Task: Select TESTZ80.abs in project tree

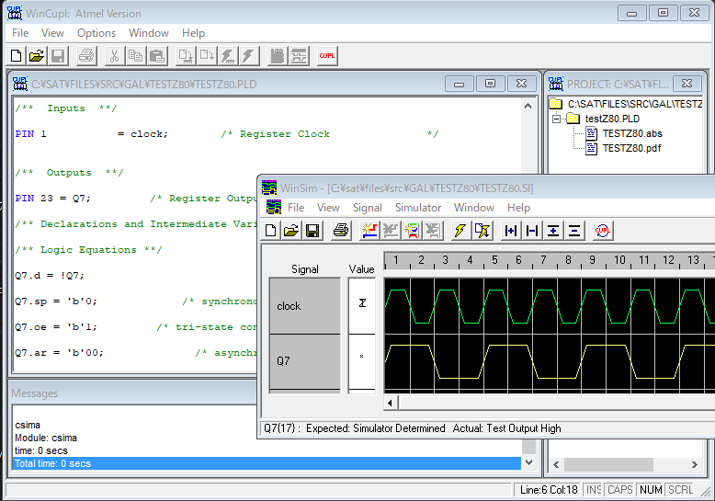Action: pyautogui.click(x=632, y=133)
